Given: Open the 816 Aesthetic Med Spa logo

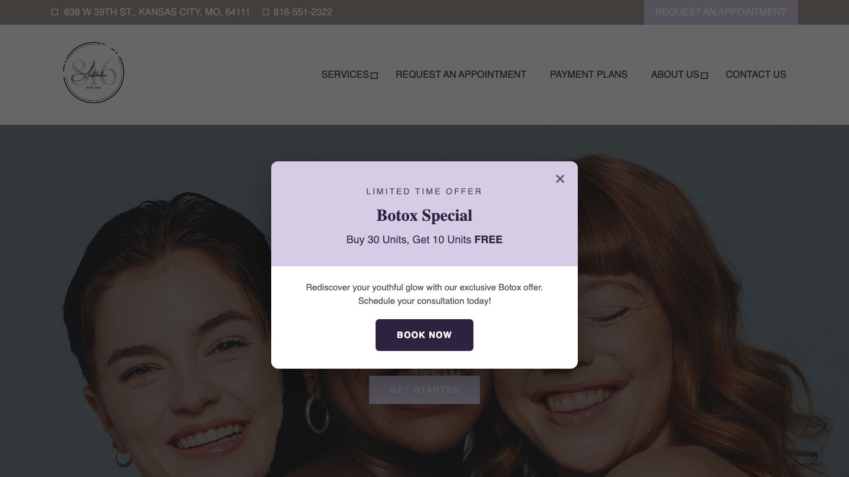Looking at the screenshot, I should (94, 73).
